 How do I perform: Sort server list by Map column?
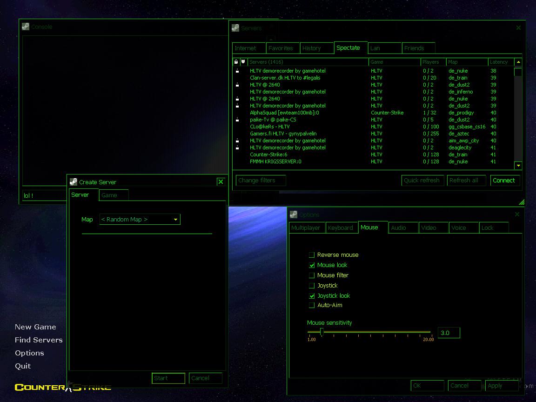click(x=467, y=62)
